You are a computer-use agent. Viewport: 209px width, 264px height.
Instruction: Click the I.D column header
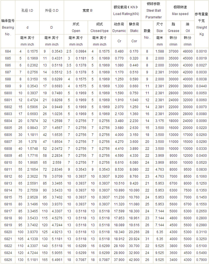click(27, 11)
